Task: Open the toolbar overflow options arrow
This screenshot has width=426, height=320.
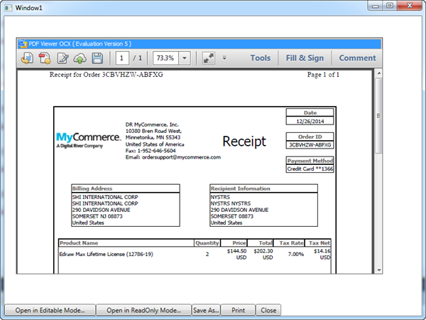Action: (x=224, y=58)
